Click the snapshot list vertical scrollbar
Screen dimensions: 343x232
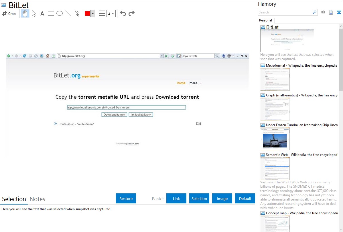[341, 59]
